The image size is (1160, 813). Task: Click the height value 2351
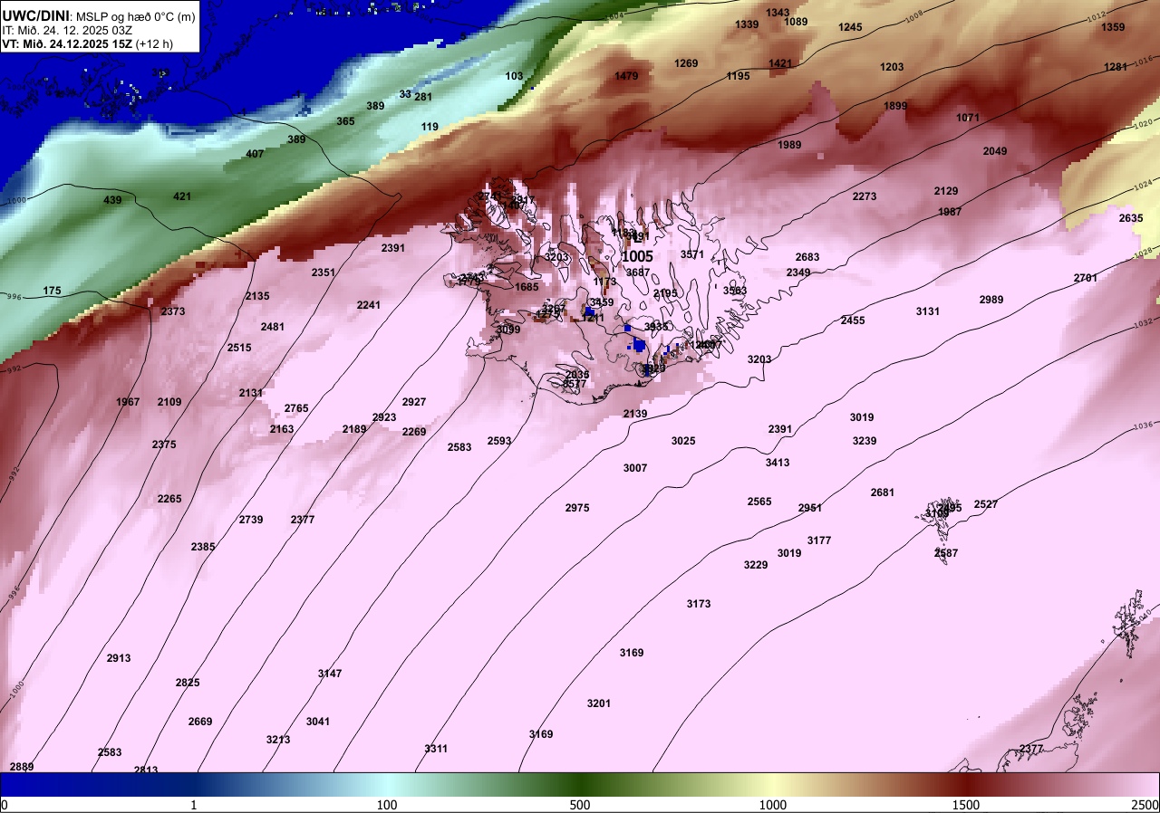[x=324, y=273]
